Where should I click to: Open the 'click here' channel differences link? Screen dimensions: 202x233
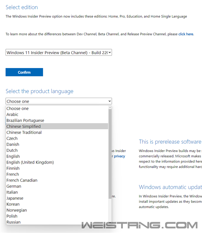186,34
